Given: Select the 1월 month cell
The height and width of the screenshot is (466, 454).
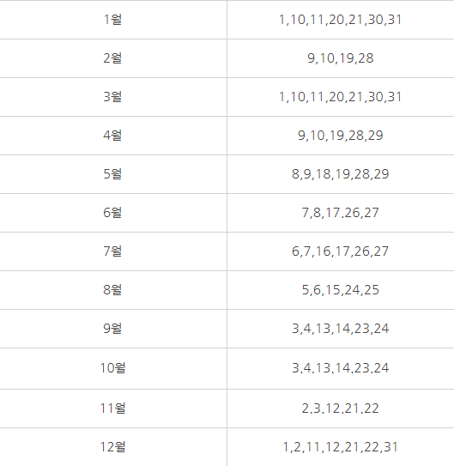Looking at the screenshot, I should click(112, 20).
